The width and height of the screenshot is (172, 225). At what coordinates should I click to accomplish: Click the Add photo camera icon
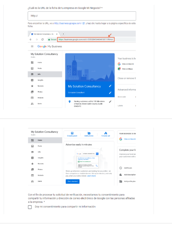(x=89, y=133)
